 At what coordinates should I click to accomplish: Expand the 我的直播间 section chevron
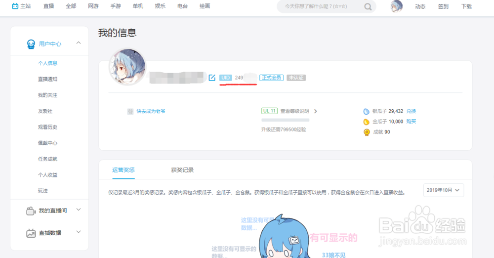coord(79,210)
